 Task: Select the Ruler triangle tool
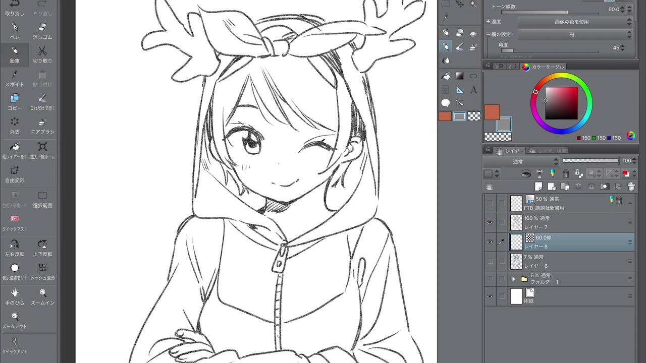pos(460,90)
